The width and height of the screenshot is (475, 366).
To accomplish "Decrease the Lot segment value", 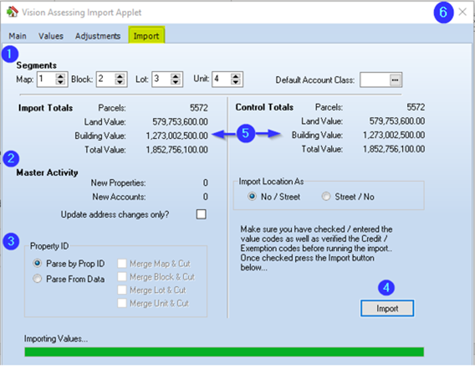I will click(176, 82).
